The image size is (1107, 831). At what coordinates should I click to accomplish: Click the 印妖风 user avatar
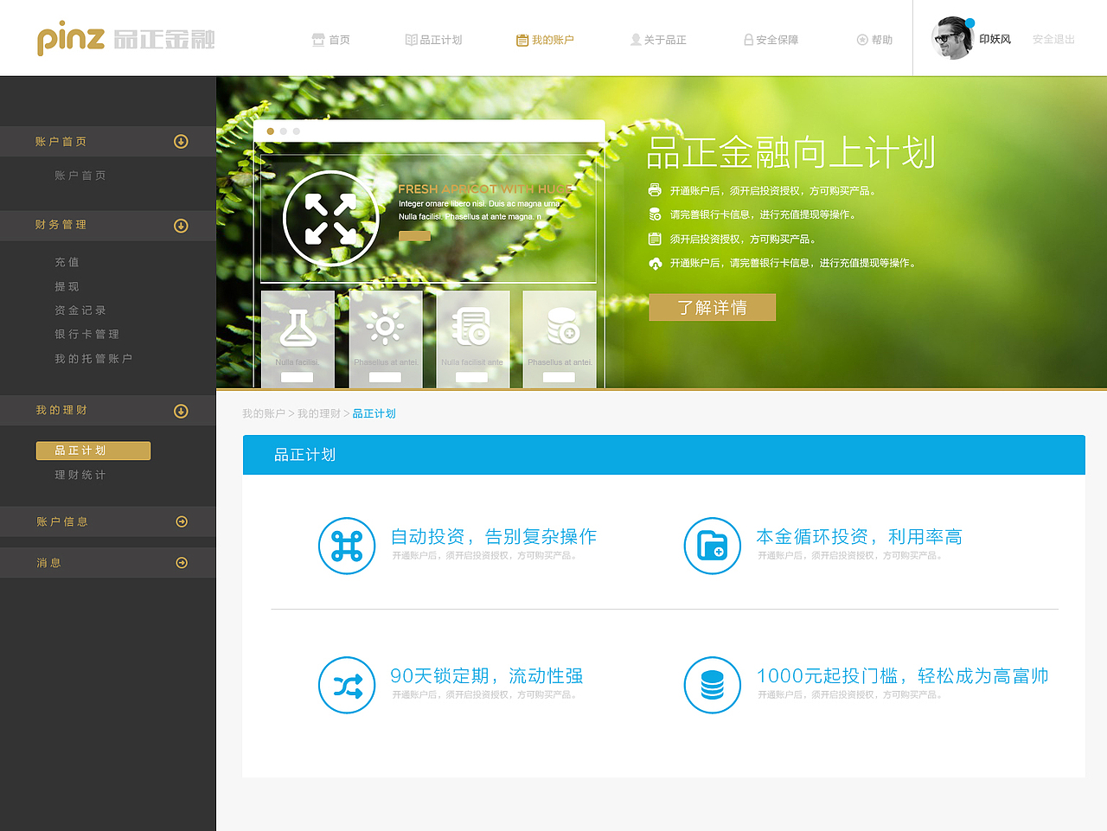[x=953, y=38]
